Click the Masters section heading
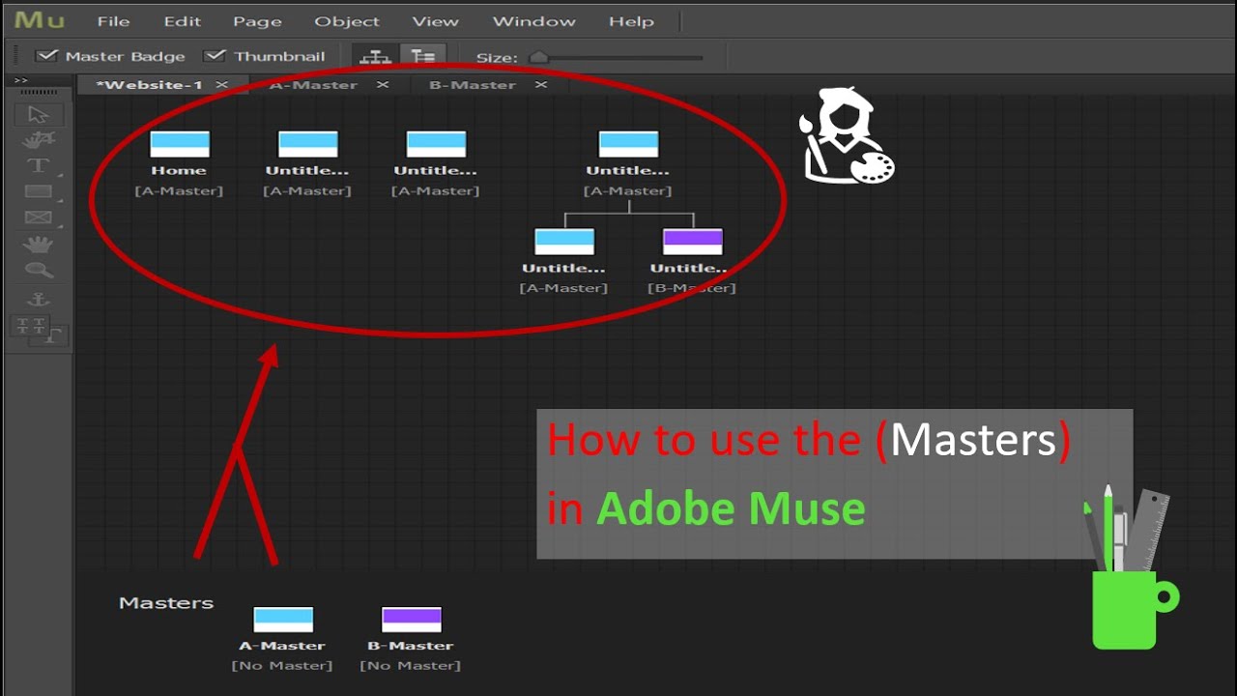 pyautogui.click(x=166, y=603)
